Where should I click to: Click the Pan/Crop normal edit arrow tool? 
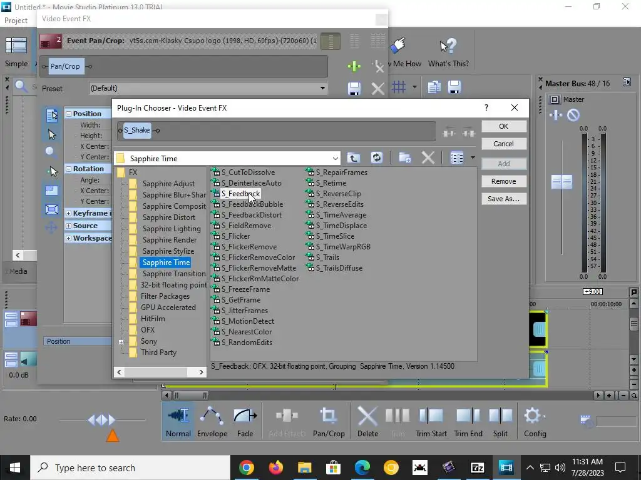[x=52, y=134]
